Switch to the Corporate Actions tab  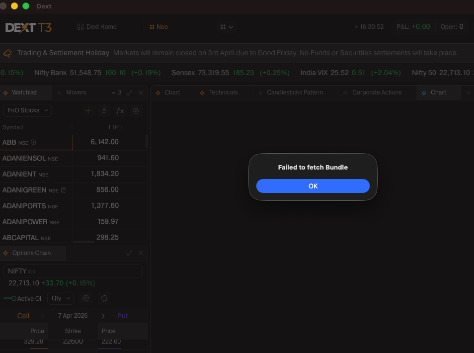click(377, 92)
